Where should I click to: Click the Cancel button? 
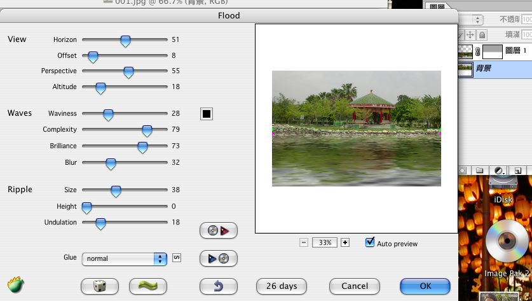355,286
